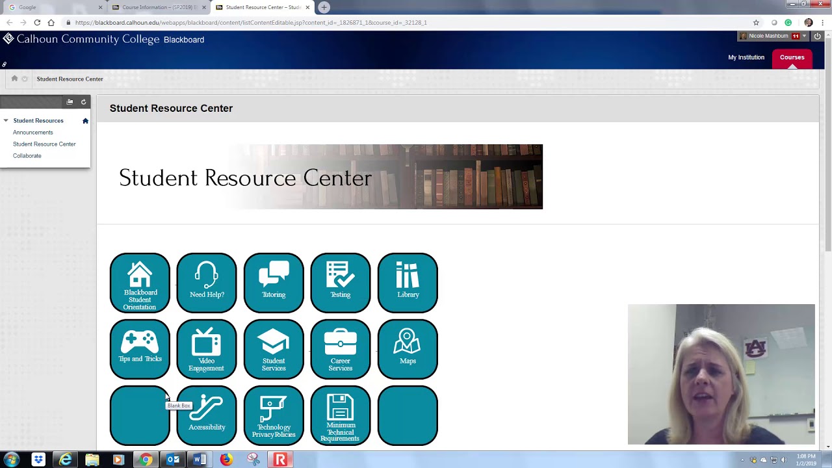Expand the breadcrumb dropdown arrow next to home
This screenshot has width=832, height=468.
point(25,79)
